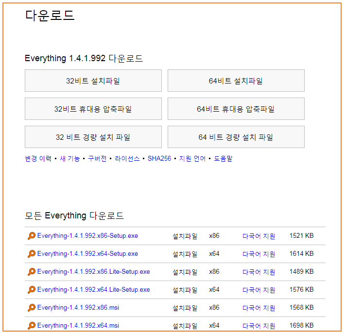Click the magnifier icon beside x86-Setup.exe

click(32, 236)
